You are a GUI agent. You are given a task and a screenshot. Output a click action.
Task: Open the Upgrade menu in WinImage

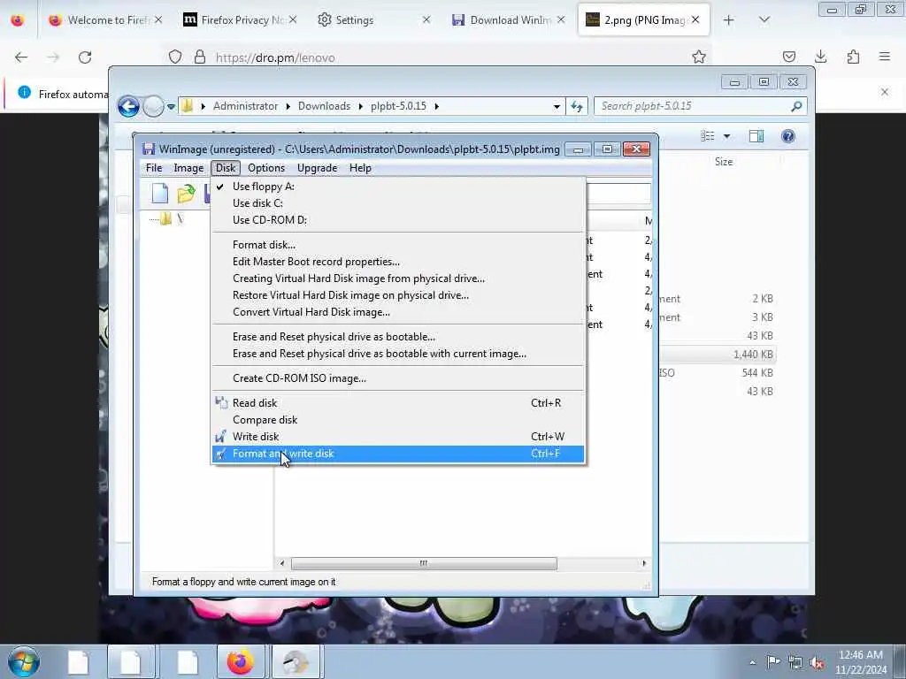click(317, 168)
